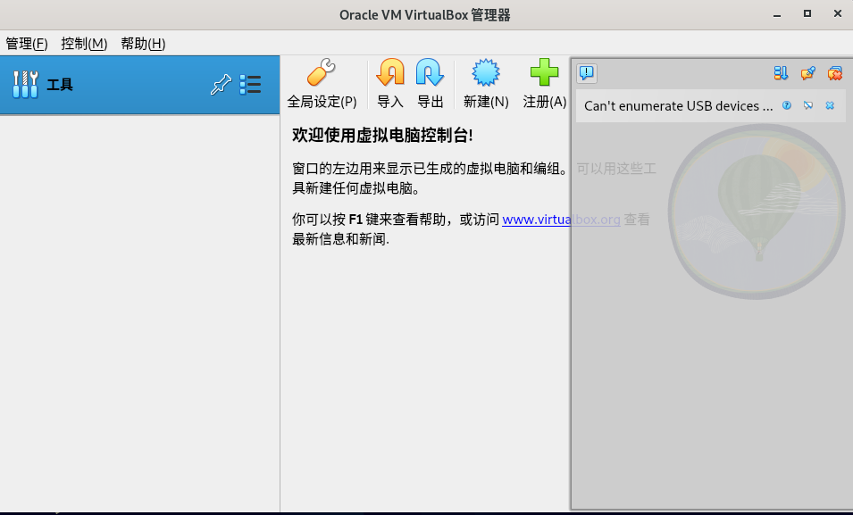This screenshot has height=515, width=853.
Task: Pin the 工具 tools pane
Action: 221,84
